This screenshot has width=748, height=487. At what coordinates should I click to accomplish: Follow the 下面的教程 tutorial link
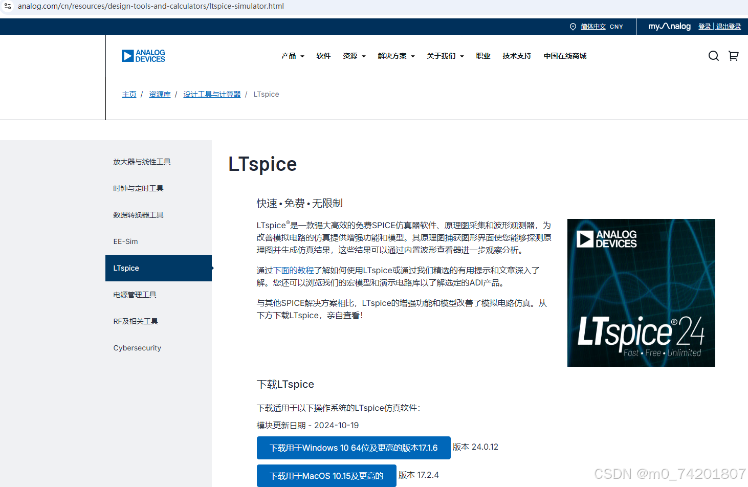(293, 270)
